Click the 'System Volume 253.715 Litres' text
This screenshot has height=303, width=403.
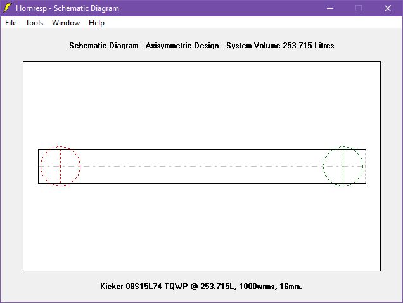pyautogui.click(x=280, y=46)
